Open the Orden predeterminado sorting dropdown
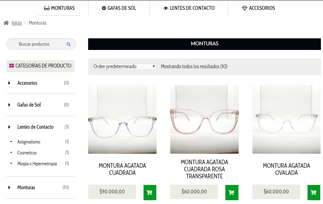The width and height of the screenshot is (323, 204). click(x=124, y=66)
